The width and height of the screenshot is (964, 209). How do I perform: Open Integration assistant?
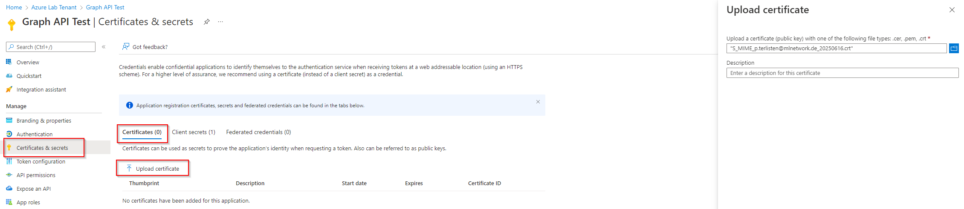click(41, 89)
